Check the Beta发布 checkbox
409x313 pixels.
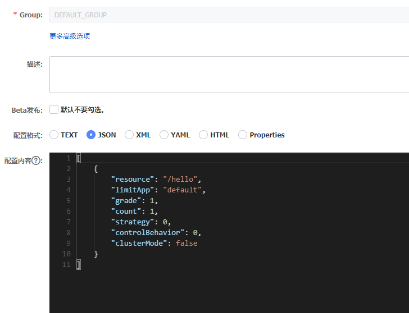pyautogui.click(x=54, y=109)
